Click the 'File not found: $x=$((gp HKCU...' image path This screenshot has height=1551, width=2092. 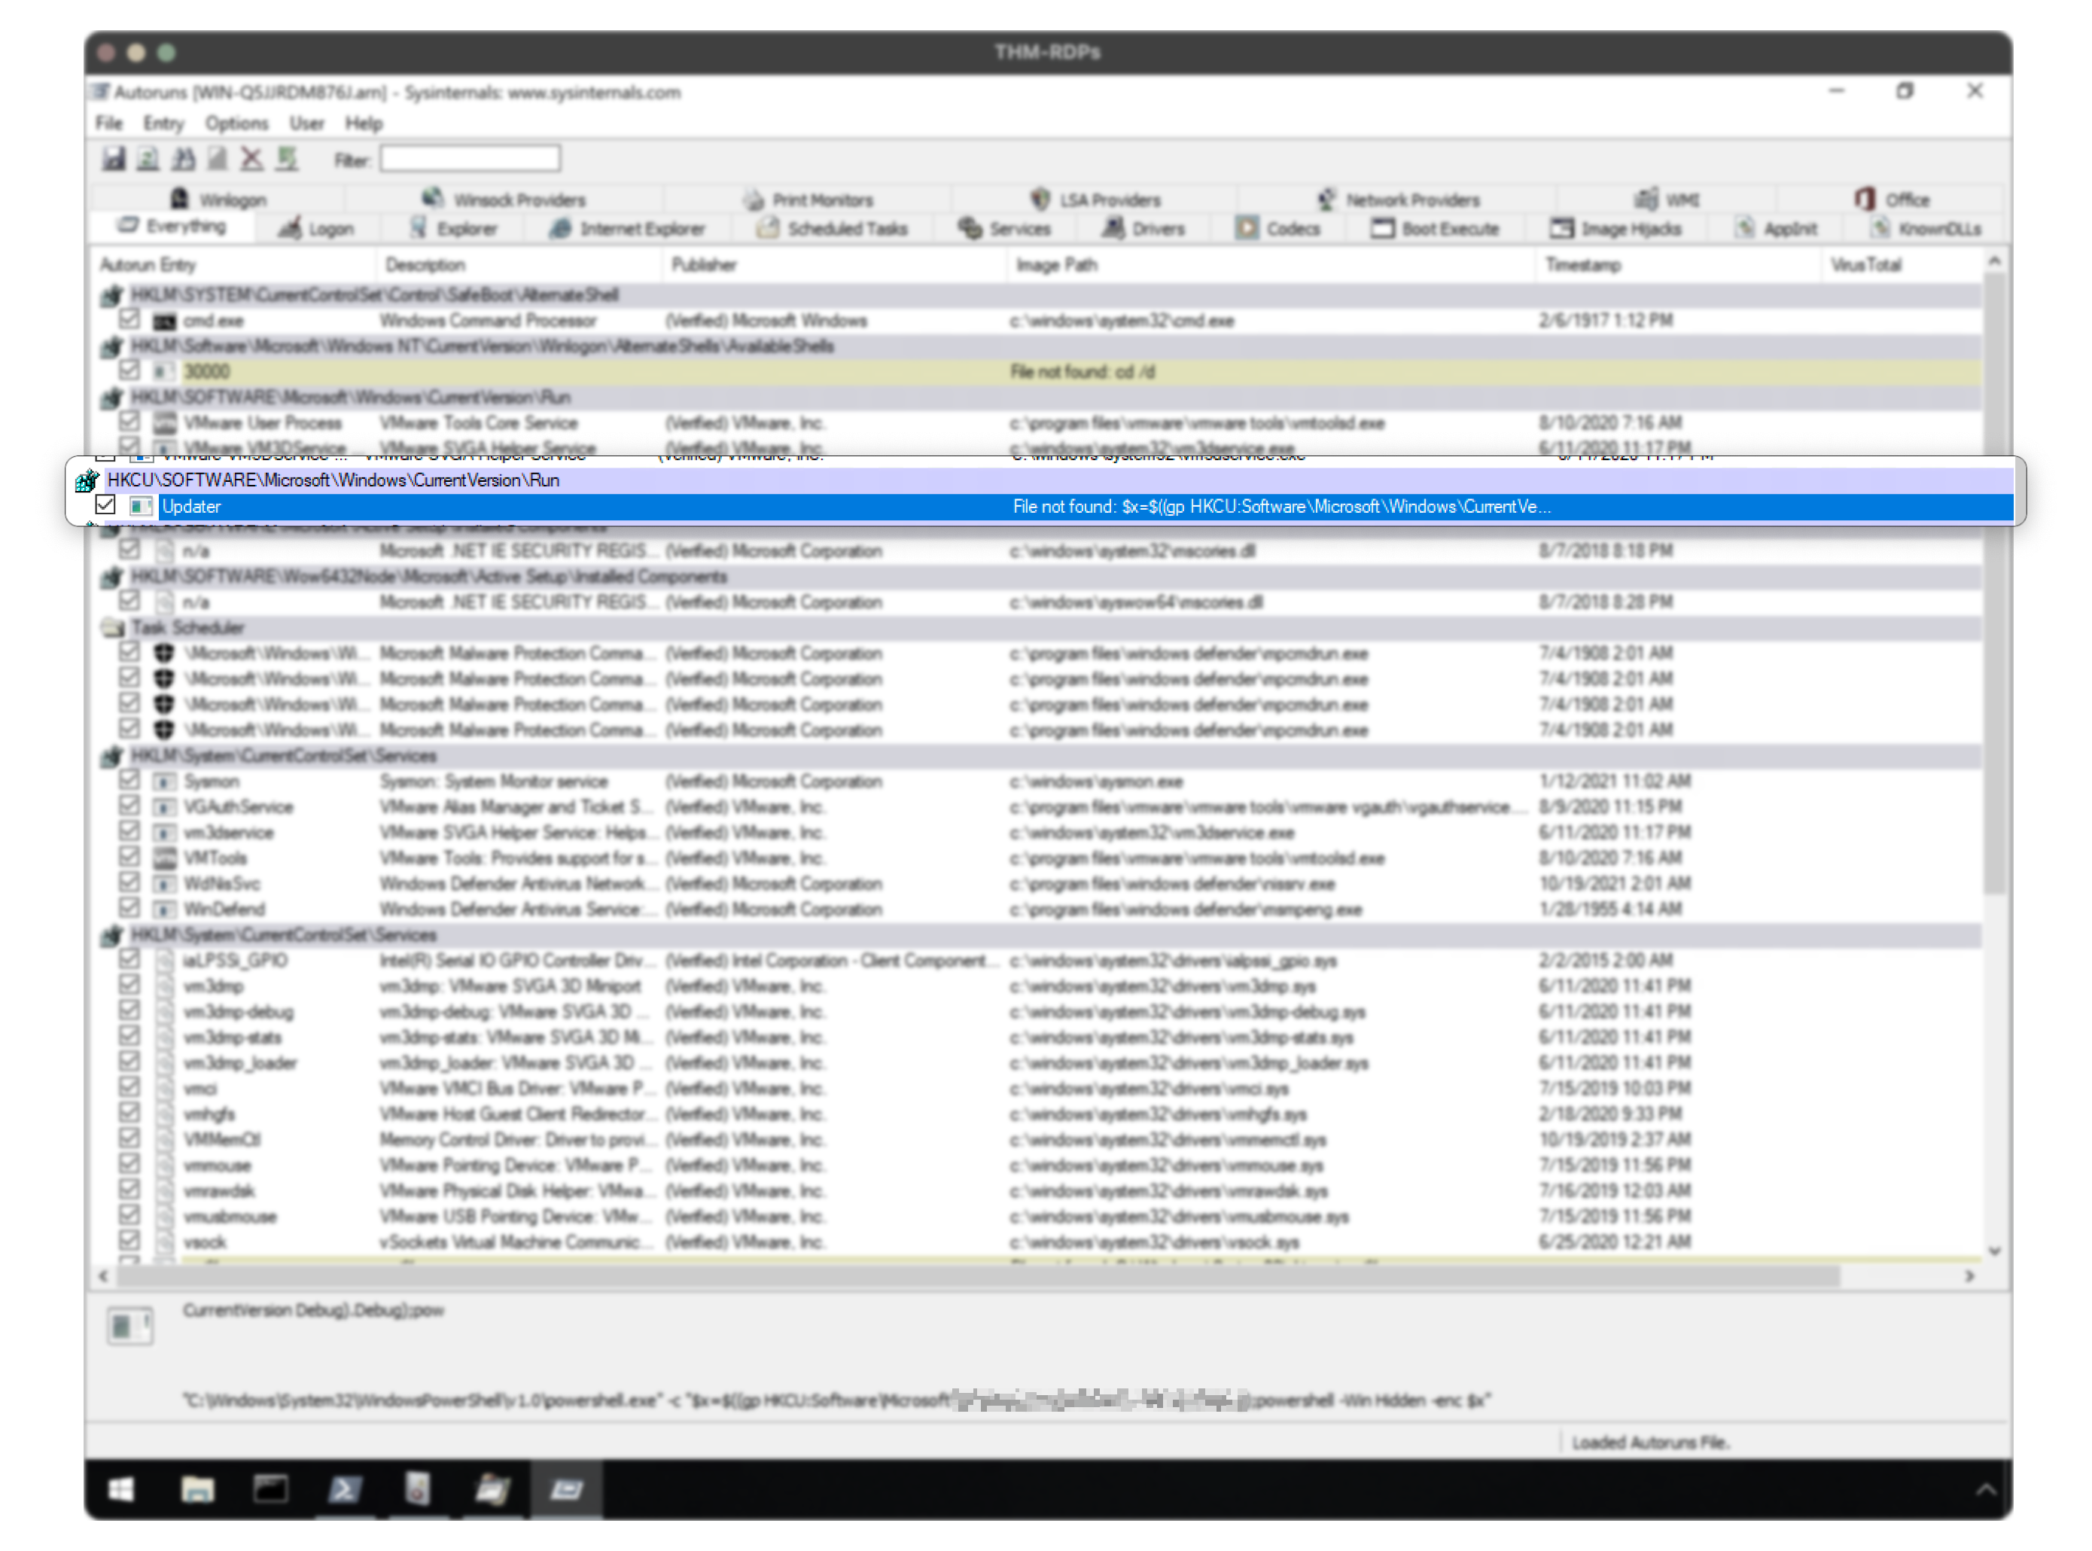1281,506
